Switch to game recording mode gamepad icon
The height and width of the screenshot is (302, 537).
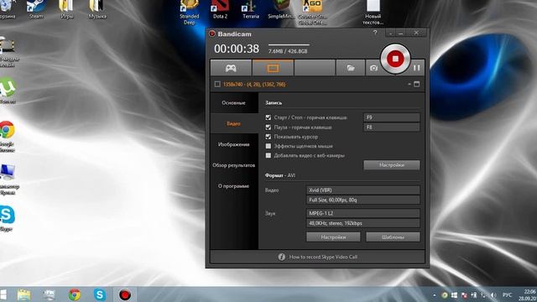[231, 68]
